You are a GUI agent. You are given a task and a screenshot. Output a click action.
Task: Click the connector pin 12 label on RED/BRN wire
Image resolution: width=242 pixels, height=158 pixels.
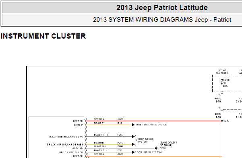[x=220, y=108]
